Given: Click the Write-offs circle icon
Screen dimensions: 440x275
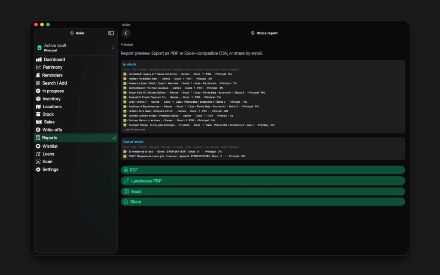Looking at the screenshot, I should tap(38, 130).
